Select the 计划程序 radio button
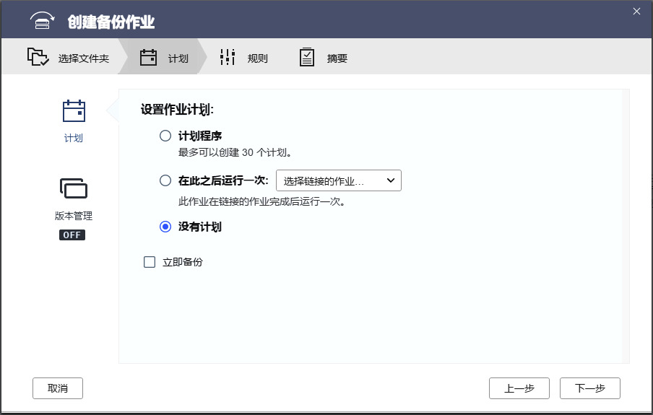 point(165,136)
